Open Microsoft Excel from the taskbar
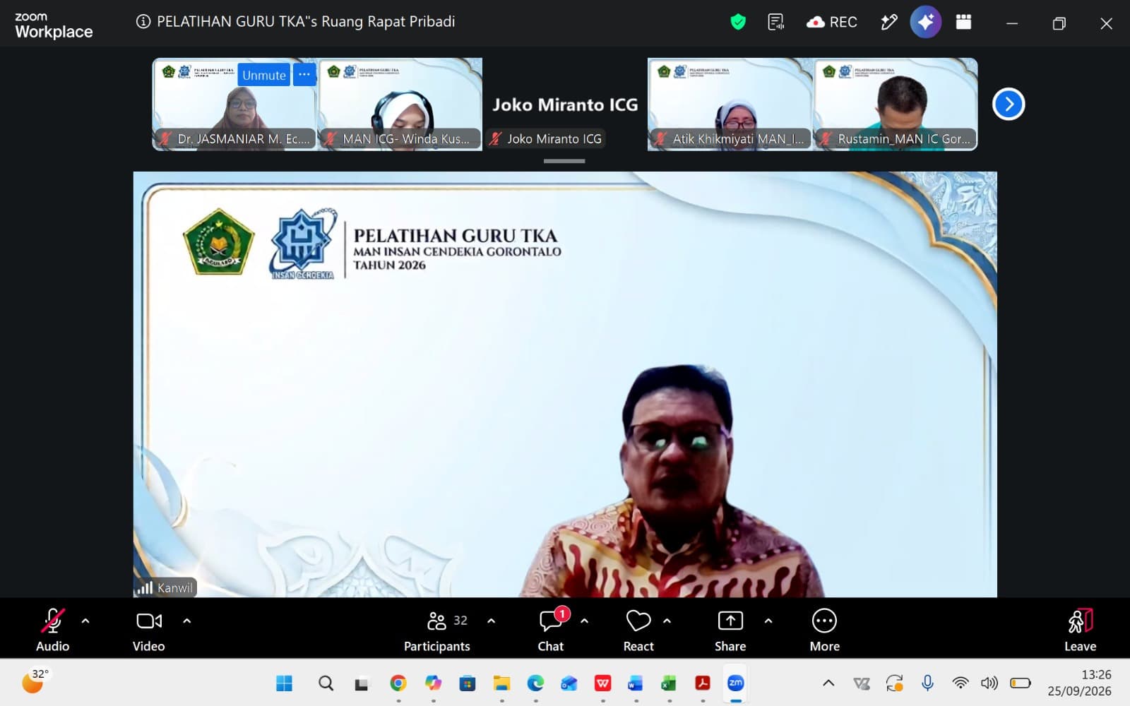Screen dimensions: 1130x706 669,683
